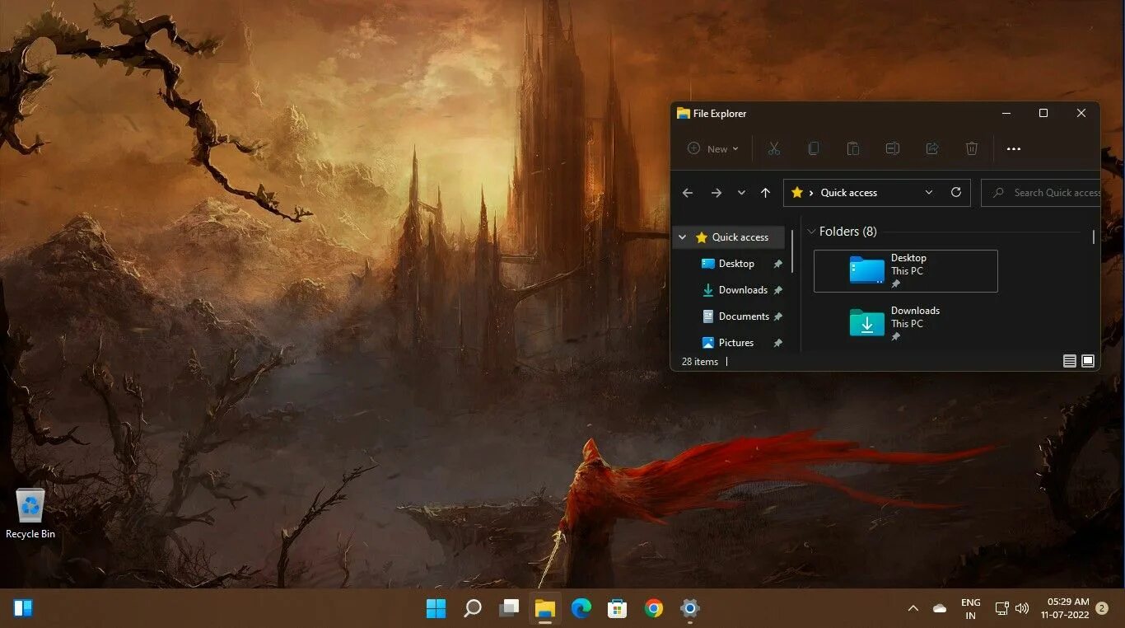Screen dimensions: 1125x628
Task: Click the Search Quick access field
Action: (1041, 193)
